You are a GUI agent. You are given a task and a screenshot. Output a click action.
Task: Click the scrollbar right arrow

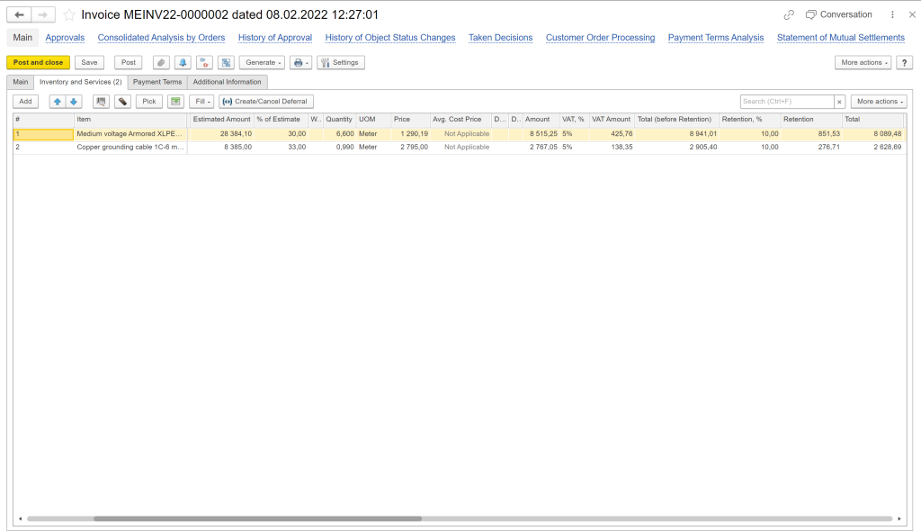pos(899,518)
